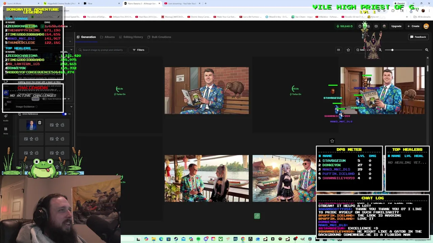Collapse the Omni Reference section
433x243 pixels.
pyautogui.click(x=69, y=114)
